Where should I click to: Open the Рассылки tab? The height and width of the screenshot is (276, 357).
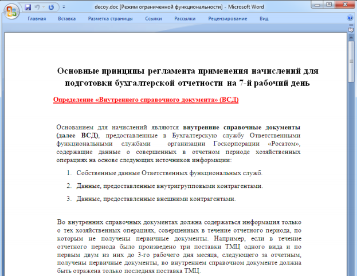pyautogui.click(x=185, y=18)
